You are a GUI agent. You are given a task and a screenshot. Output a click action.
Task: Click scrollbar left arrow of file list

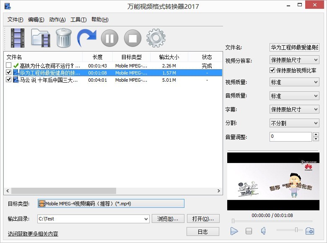coord(8,191)
